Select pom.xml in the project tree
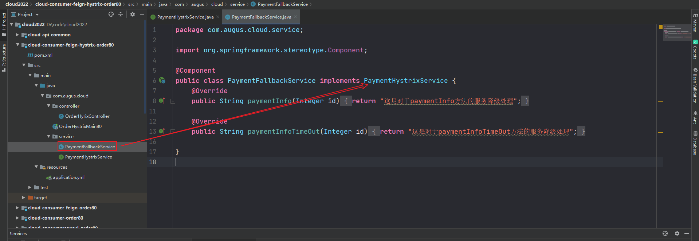This screenshot has height=241, width=699. point(40,55)
